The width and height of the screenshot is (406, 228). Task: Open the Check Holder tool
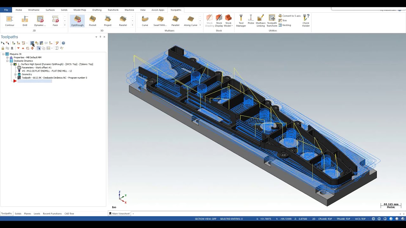click(x=306, y=21)
